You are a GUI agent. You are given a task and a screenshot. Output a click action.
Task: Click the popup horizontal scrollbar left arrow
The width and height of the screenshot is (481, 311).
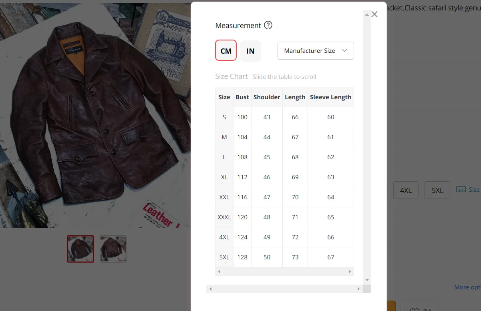[x=210, y=289]
